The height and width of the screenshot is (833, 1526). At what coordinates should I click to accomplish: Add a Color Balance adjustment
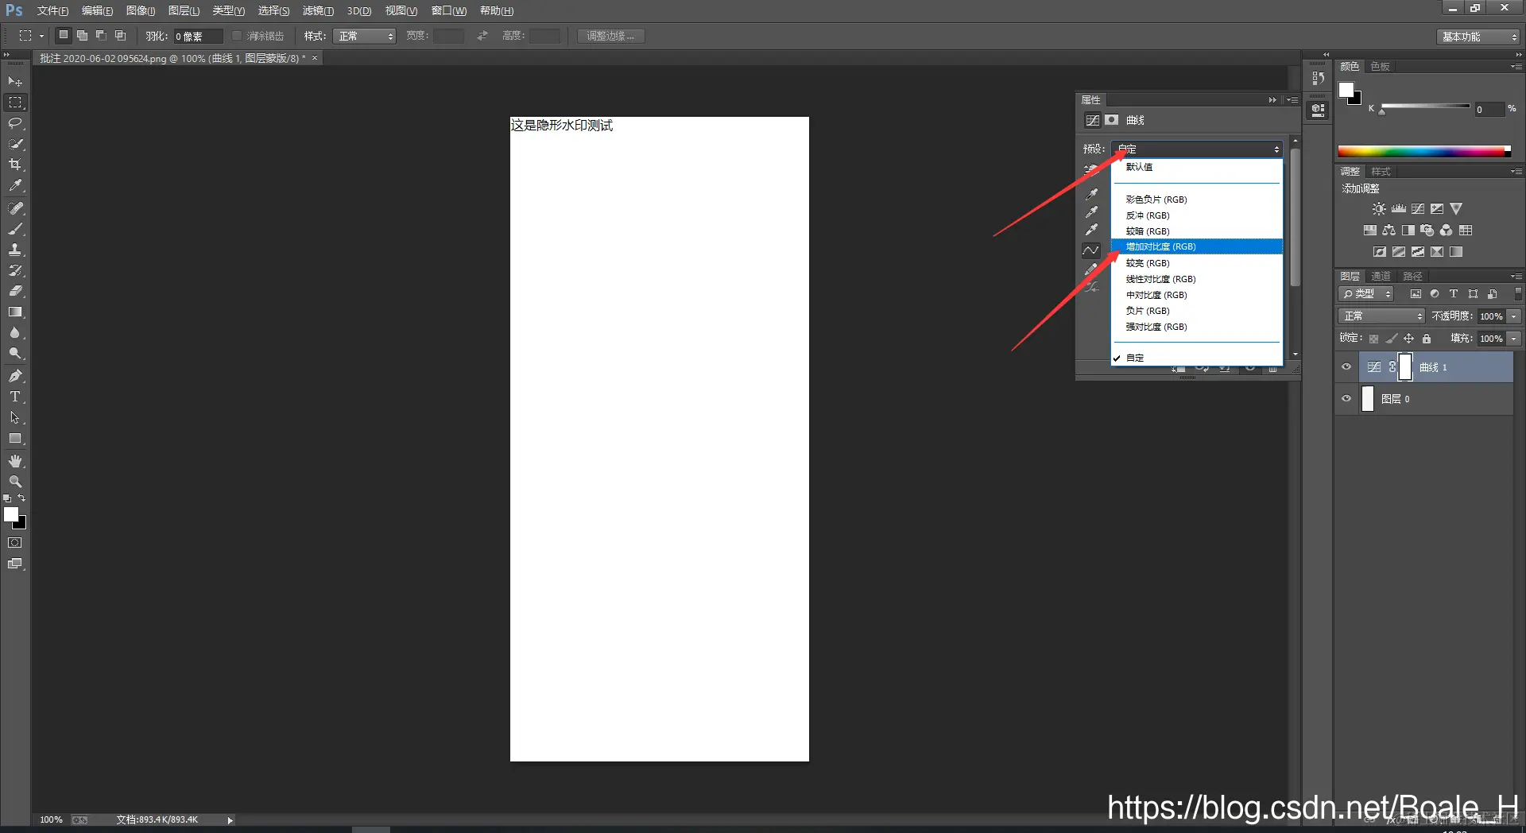point(1389,231)
